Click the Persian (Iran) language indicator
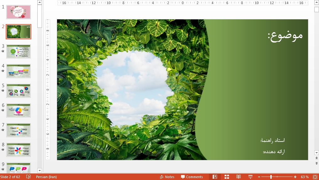The width and height of the screenshot is (319, 180). click(x=46, y=177)
